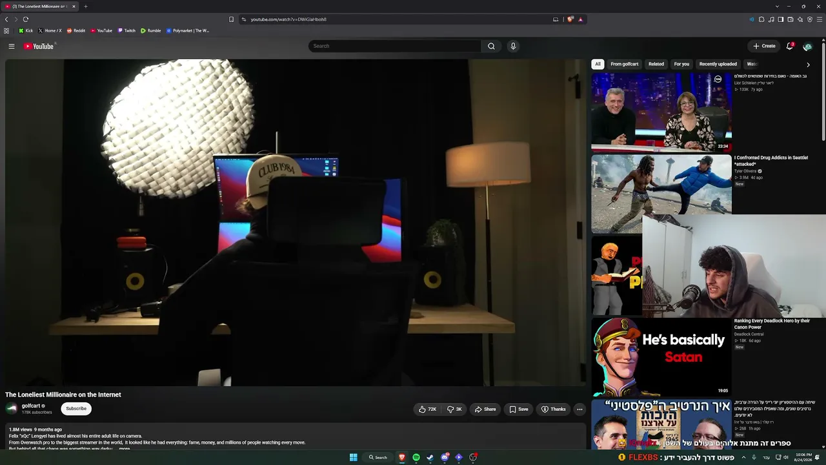Image resolution: width=826 pixels, height=465 pixels.
Task: Open Steam from the taskbar
Action: coord(430,457)
